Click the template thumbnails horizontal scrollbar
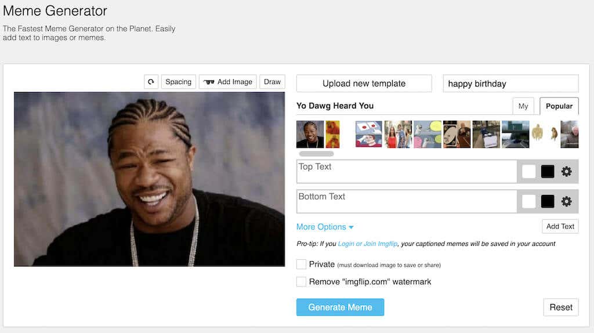Image resolution: width=594 pixels, height=333 pixels. click(x=316, y=154)
